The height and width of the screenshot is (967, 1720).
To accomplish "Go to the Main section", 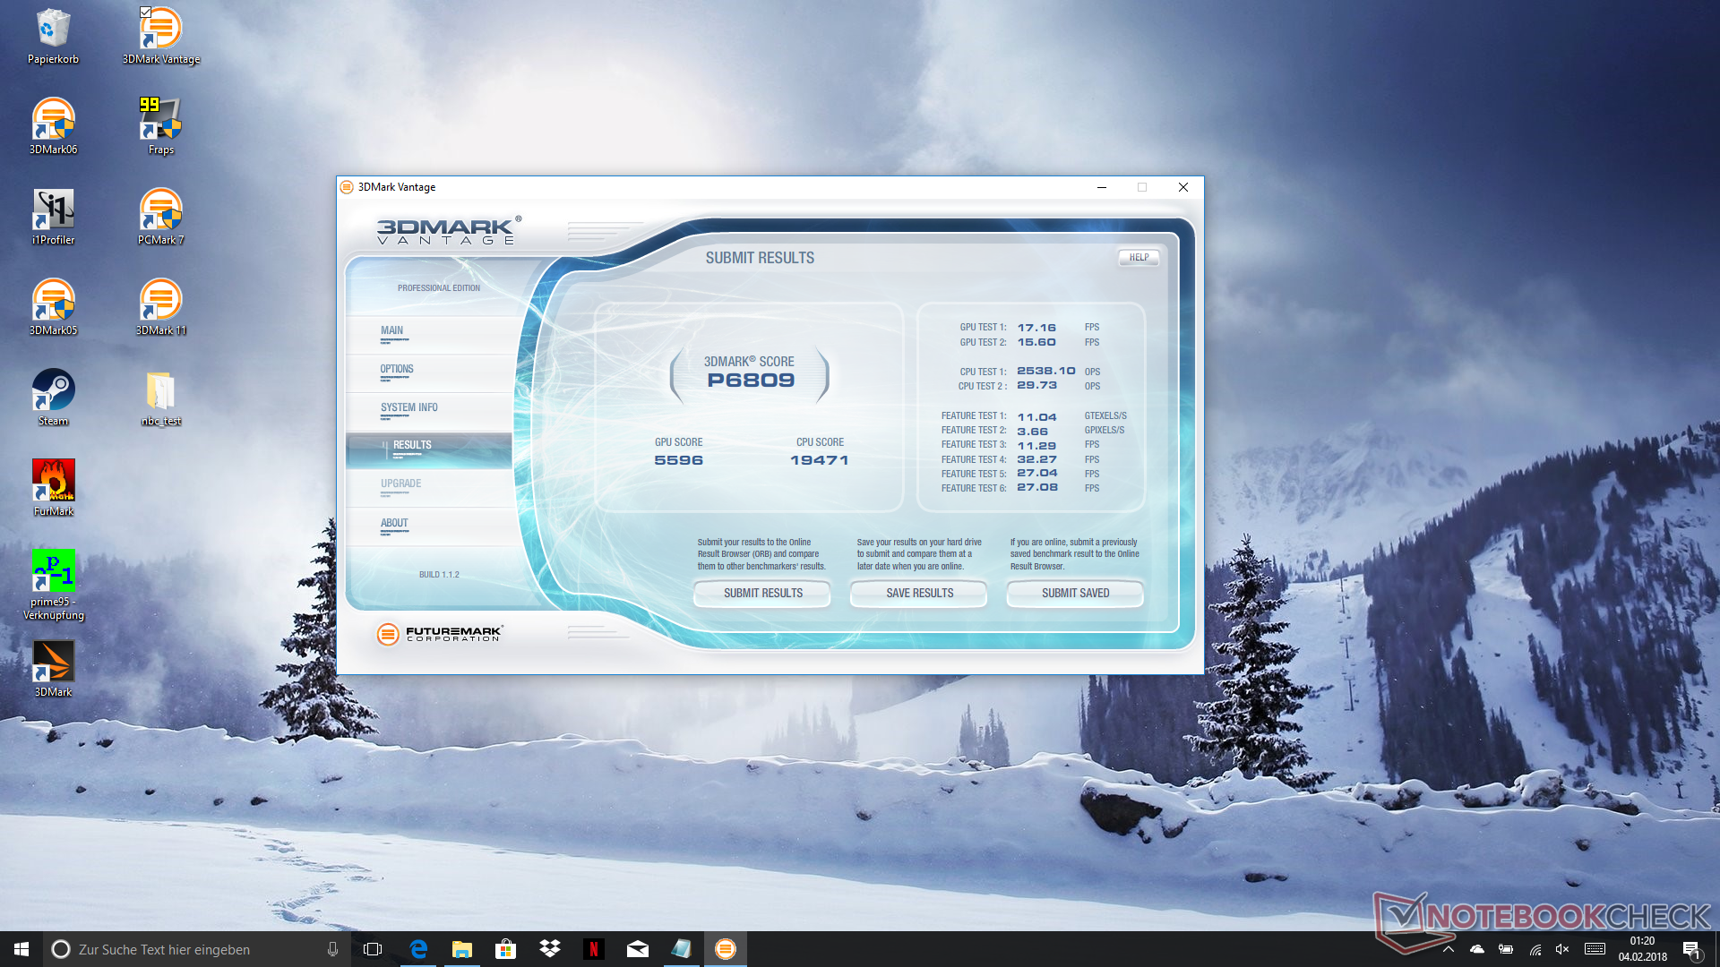I will point(391,330).
